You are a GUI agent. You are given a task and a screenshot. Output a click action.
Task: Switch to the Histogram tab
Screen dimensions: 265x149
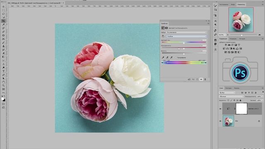pos(224,5)
